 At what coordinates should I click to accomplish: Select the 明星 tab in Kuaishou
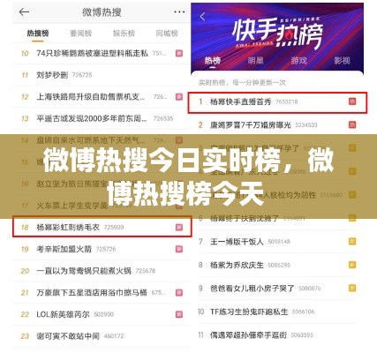[x=255, y=61]
